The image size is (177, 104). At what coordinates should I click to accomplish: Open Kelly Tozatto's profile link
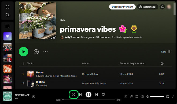click(x=72, y=37)
